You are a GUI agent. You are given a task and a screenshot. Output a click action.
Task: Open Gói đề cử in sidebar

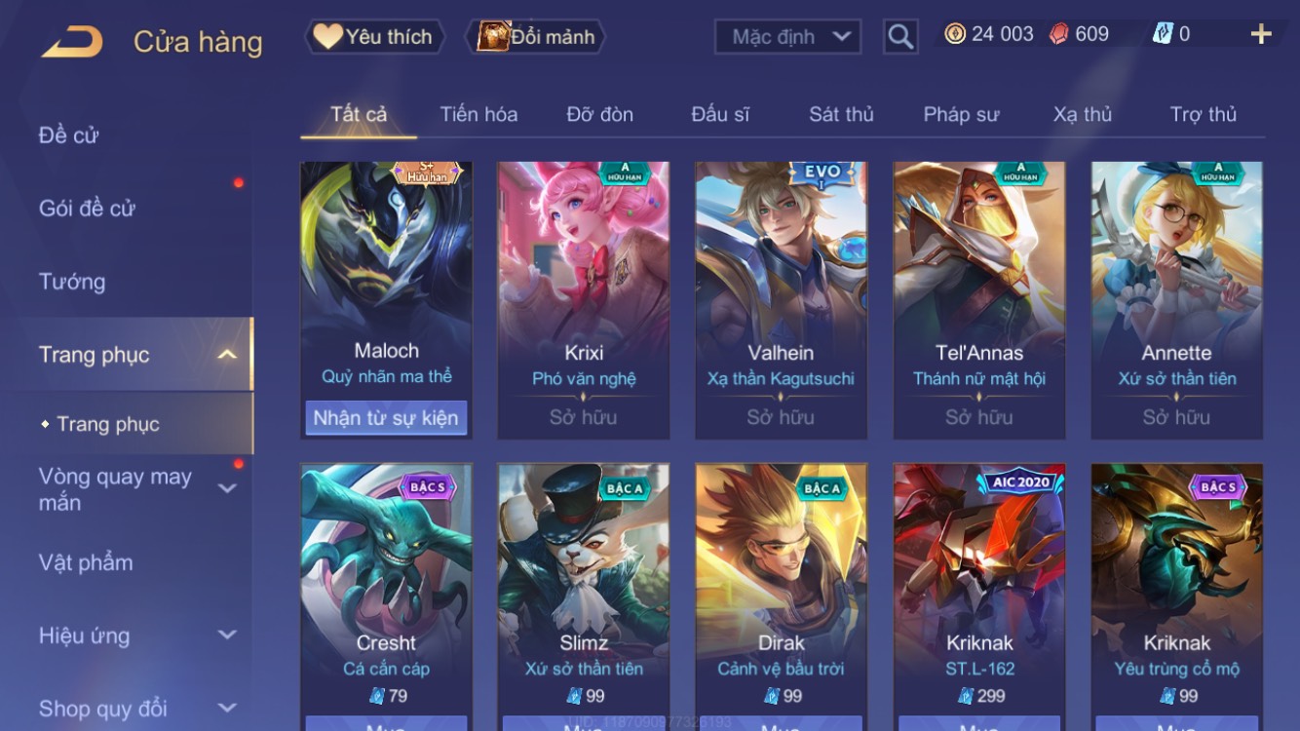coord(87,208)
